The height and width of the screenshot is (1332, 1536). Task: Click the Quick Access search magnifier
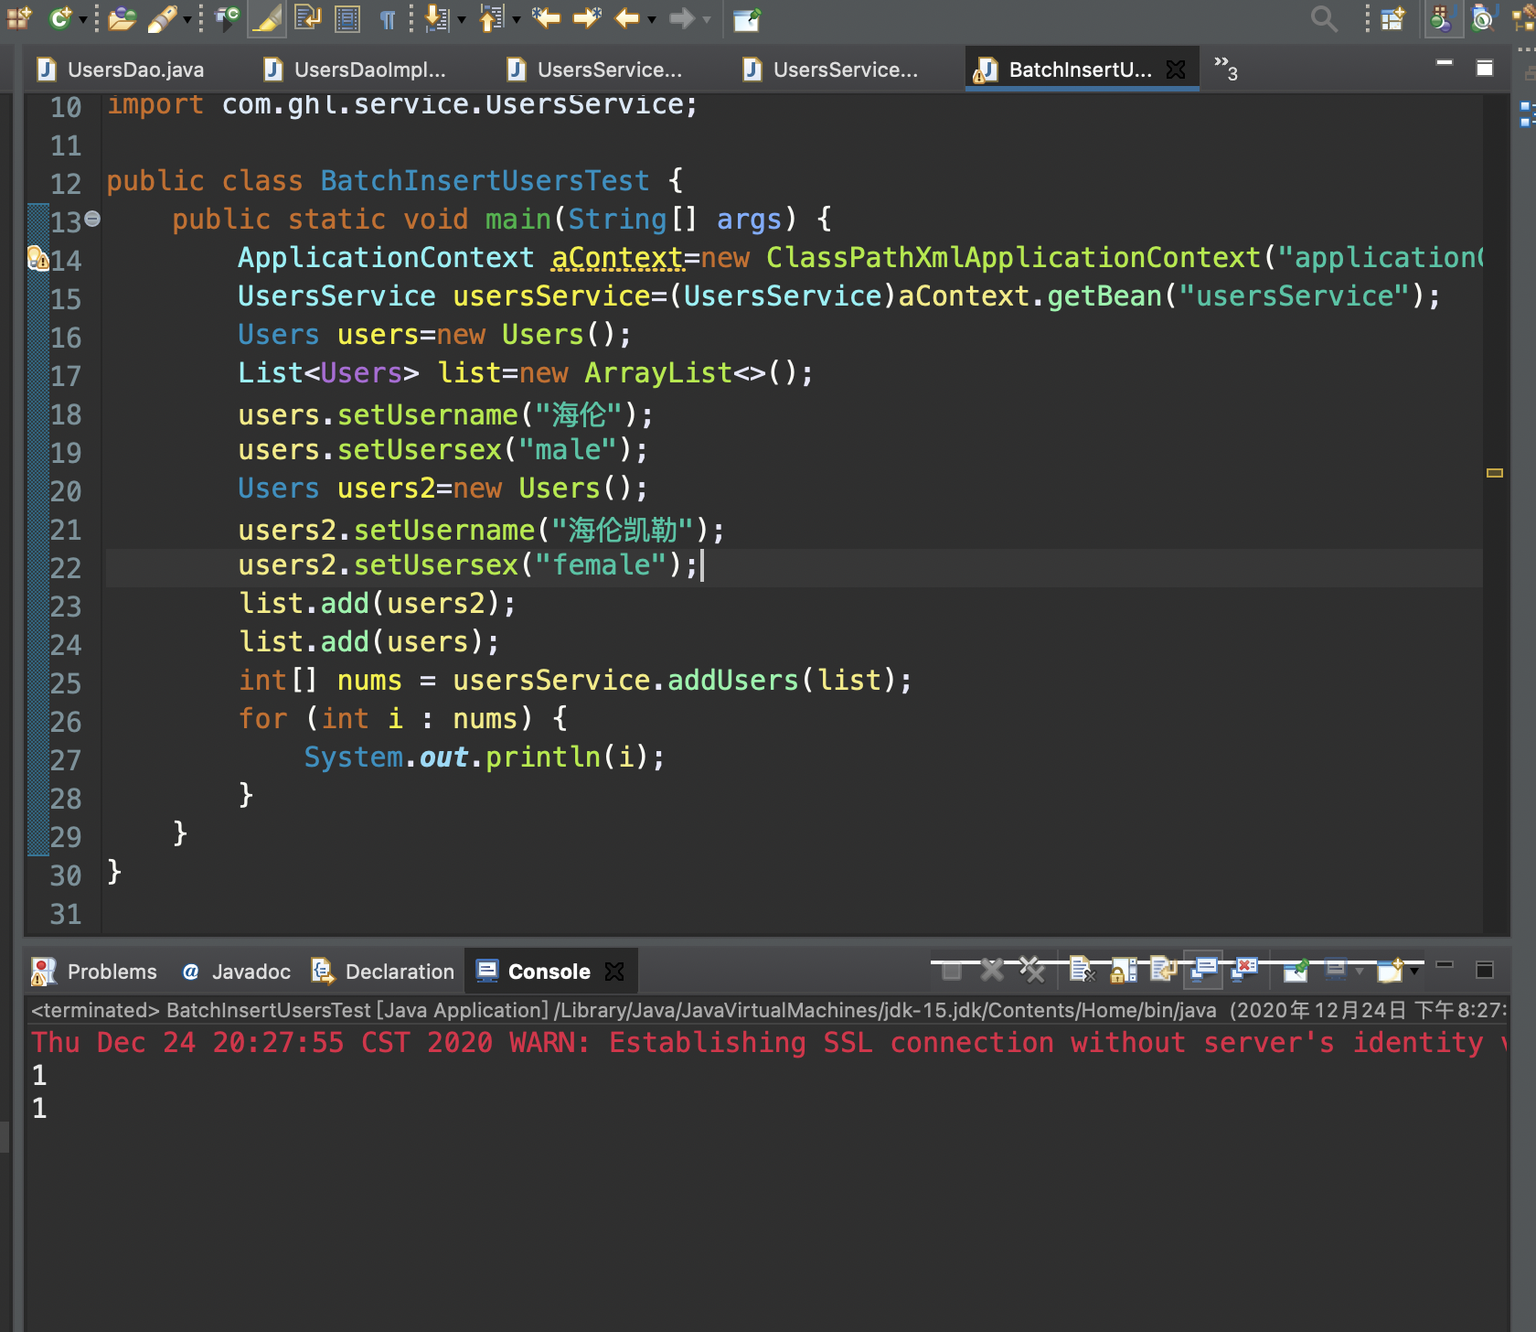coord(1324,18)
